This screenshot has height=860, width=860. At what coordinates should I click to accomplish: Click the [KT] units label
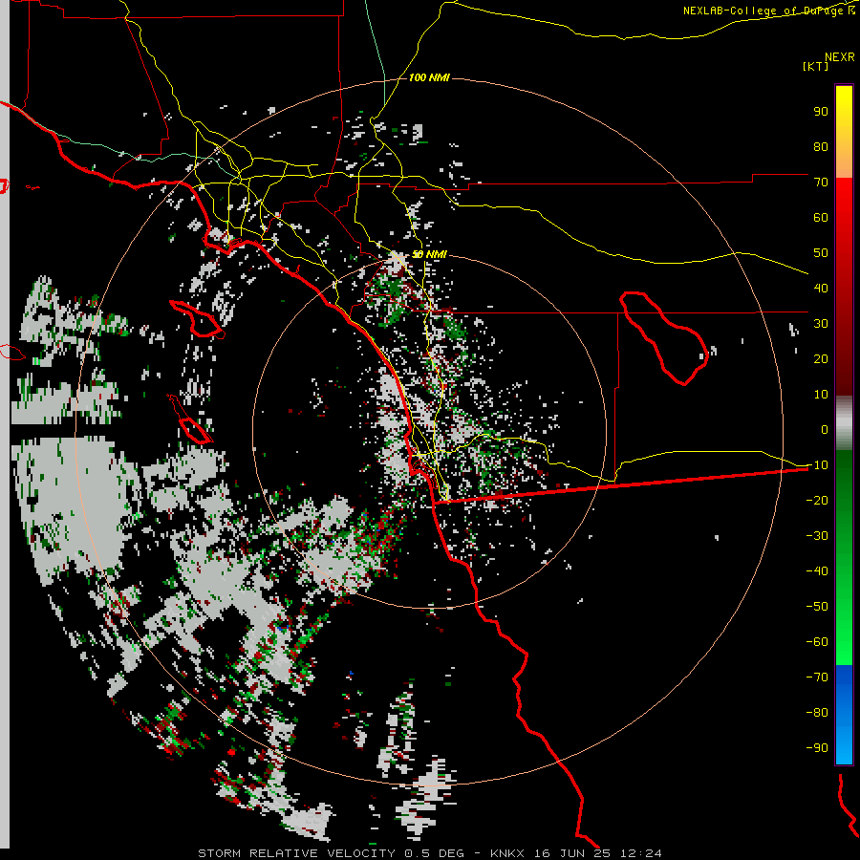(816, 66)
